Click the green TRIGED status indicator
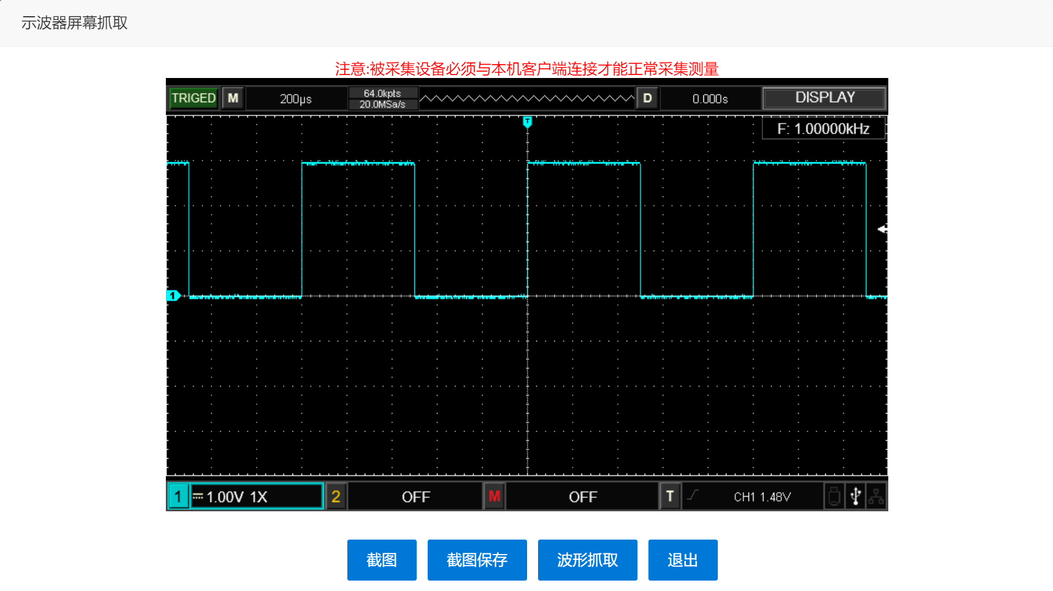 [194, 98]
